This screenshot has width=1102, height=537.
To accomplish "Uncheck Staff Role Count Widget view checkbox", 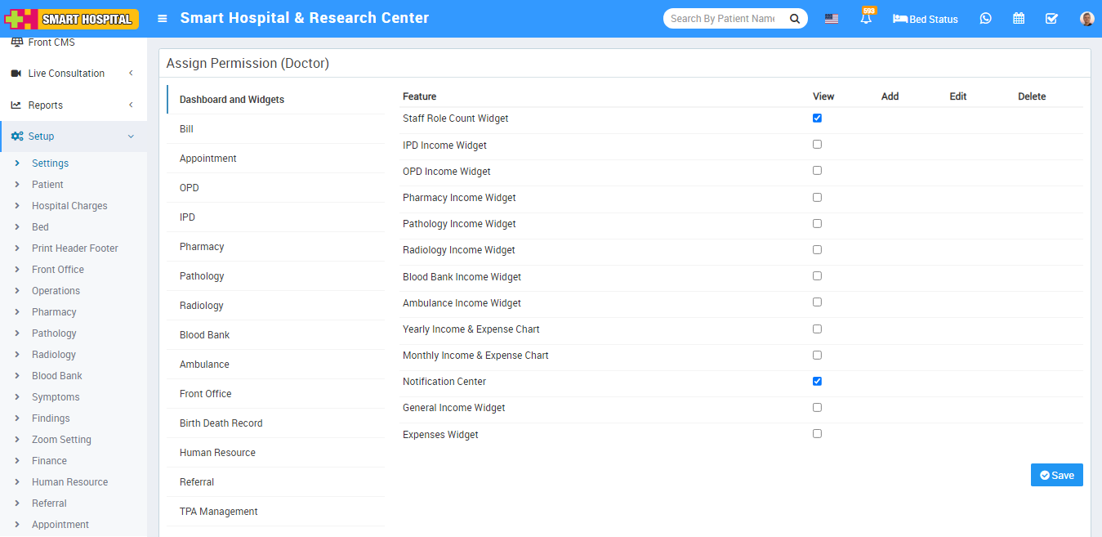I will (817, 119).
